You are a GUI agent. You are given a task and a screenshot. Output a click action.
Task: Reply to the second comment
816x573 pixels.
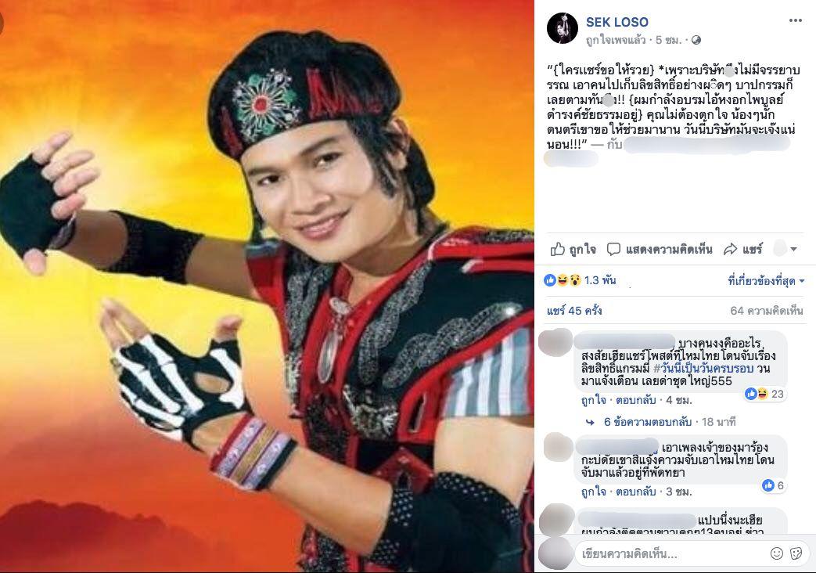[x=635, y=492]
